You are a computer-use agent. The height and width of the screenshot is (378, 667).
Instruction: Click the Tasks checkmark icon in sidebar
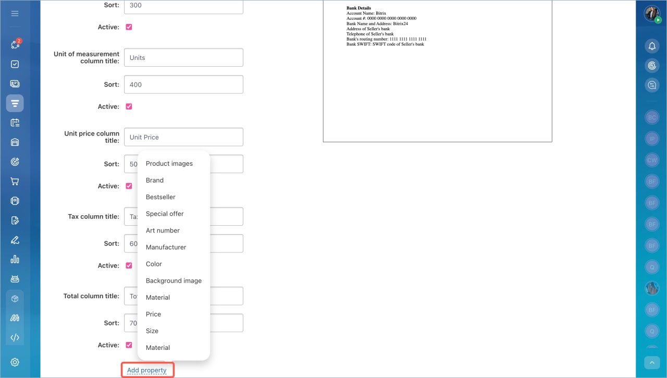tap(15, 64)
